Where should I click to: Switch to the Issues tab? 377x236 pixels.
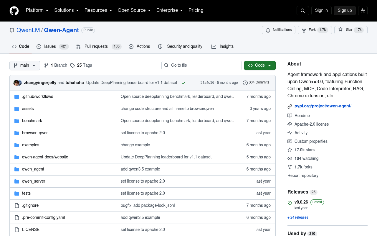53,47
